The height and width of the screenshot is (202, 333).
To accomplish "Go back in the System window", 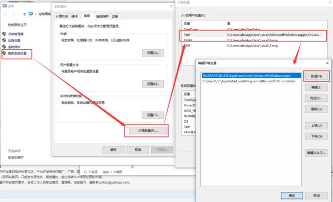I will point(6,14).
